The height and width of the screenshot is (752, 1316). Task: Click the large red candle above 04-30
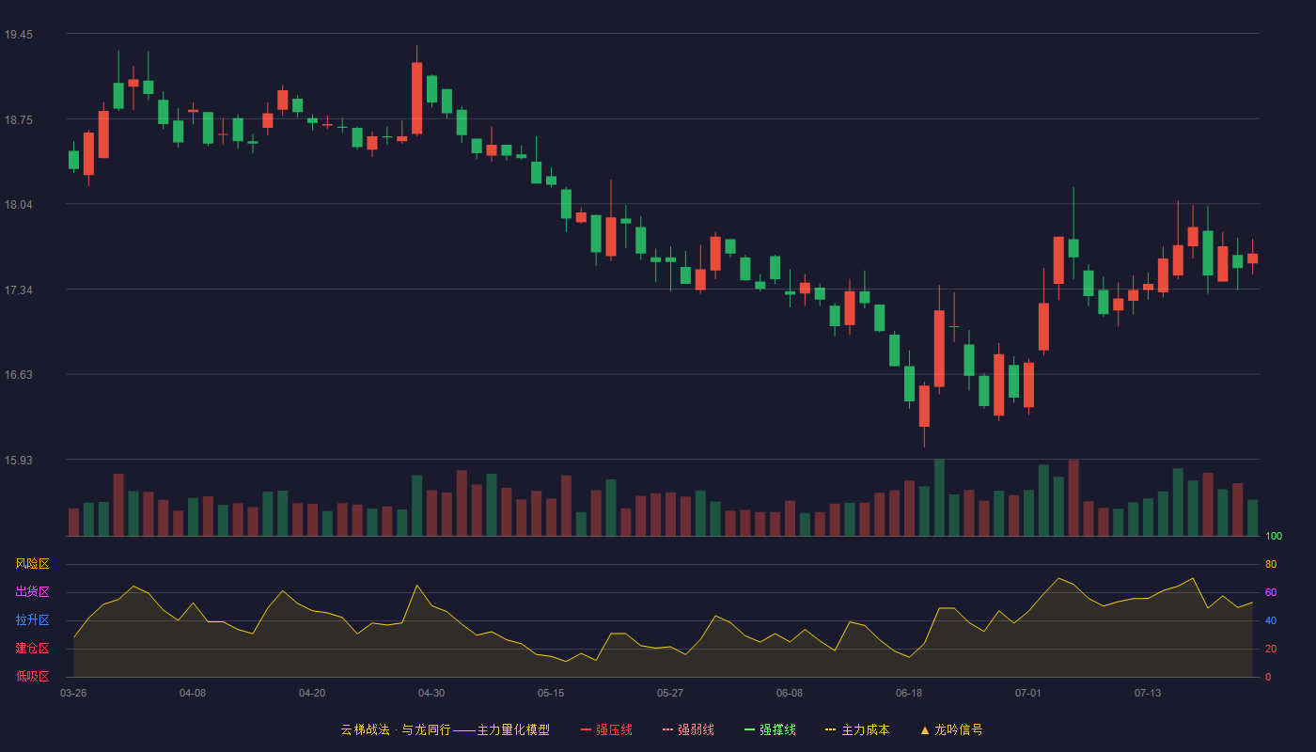(416, 98)
